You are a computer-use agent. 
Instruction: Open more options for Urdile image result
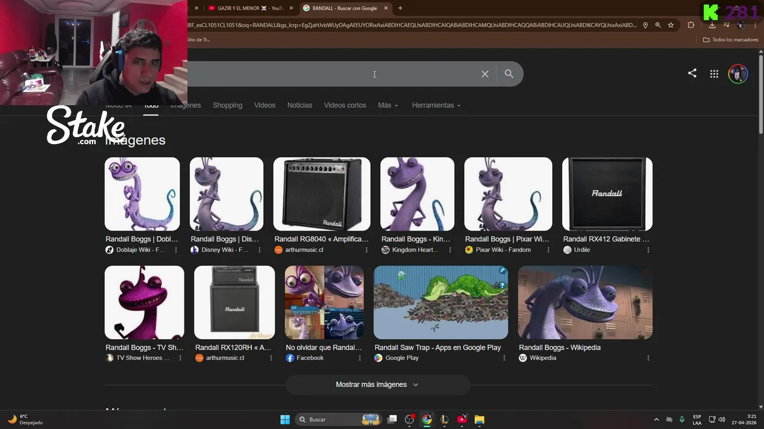pos(648,250)
